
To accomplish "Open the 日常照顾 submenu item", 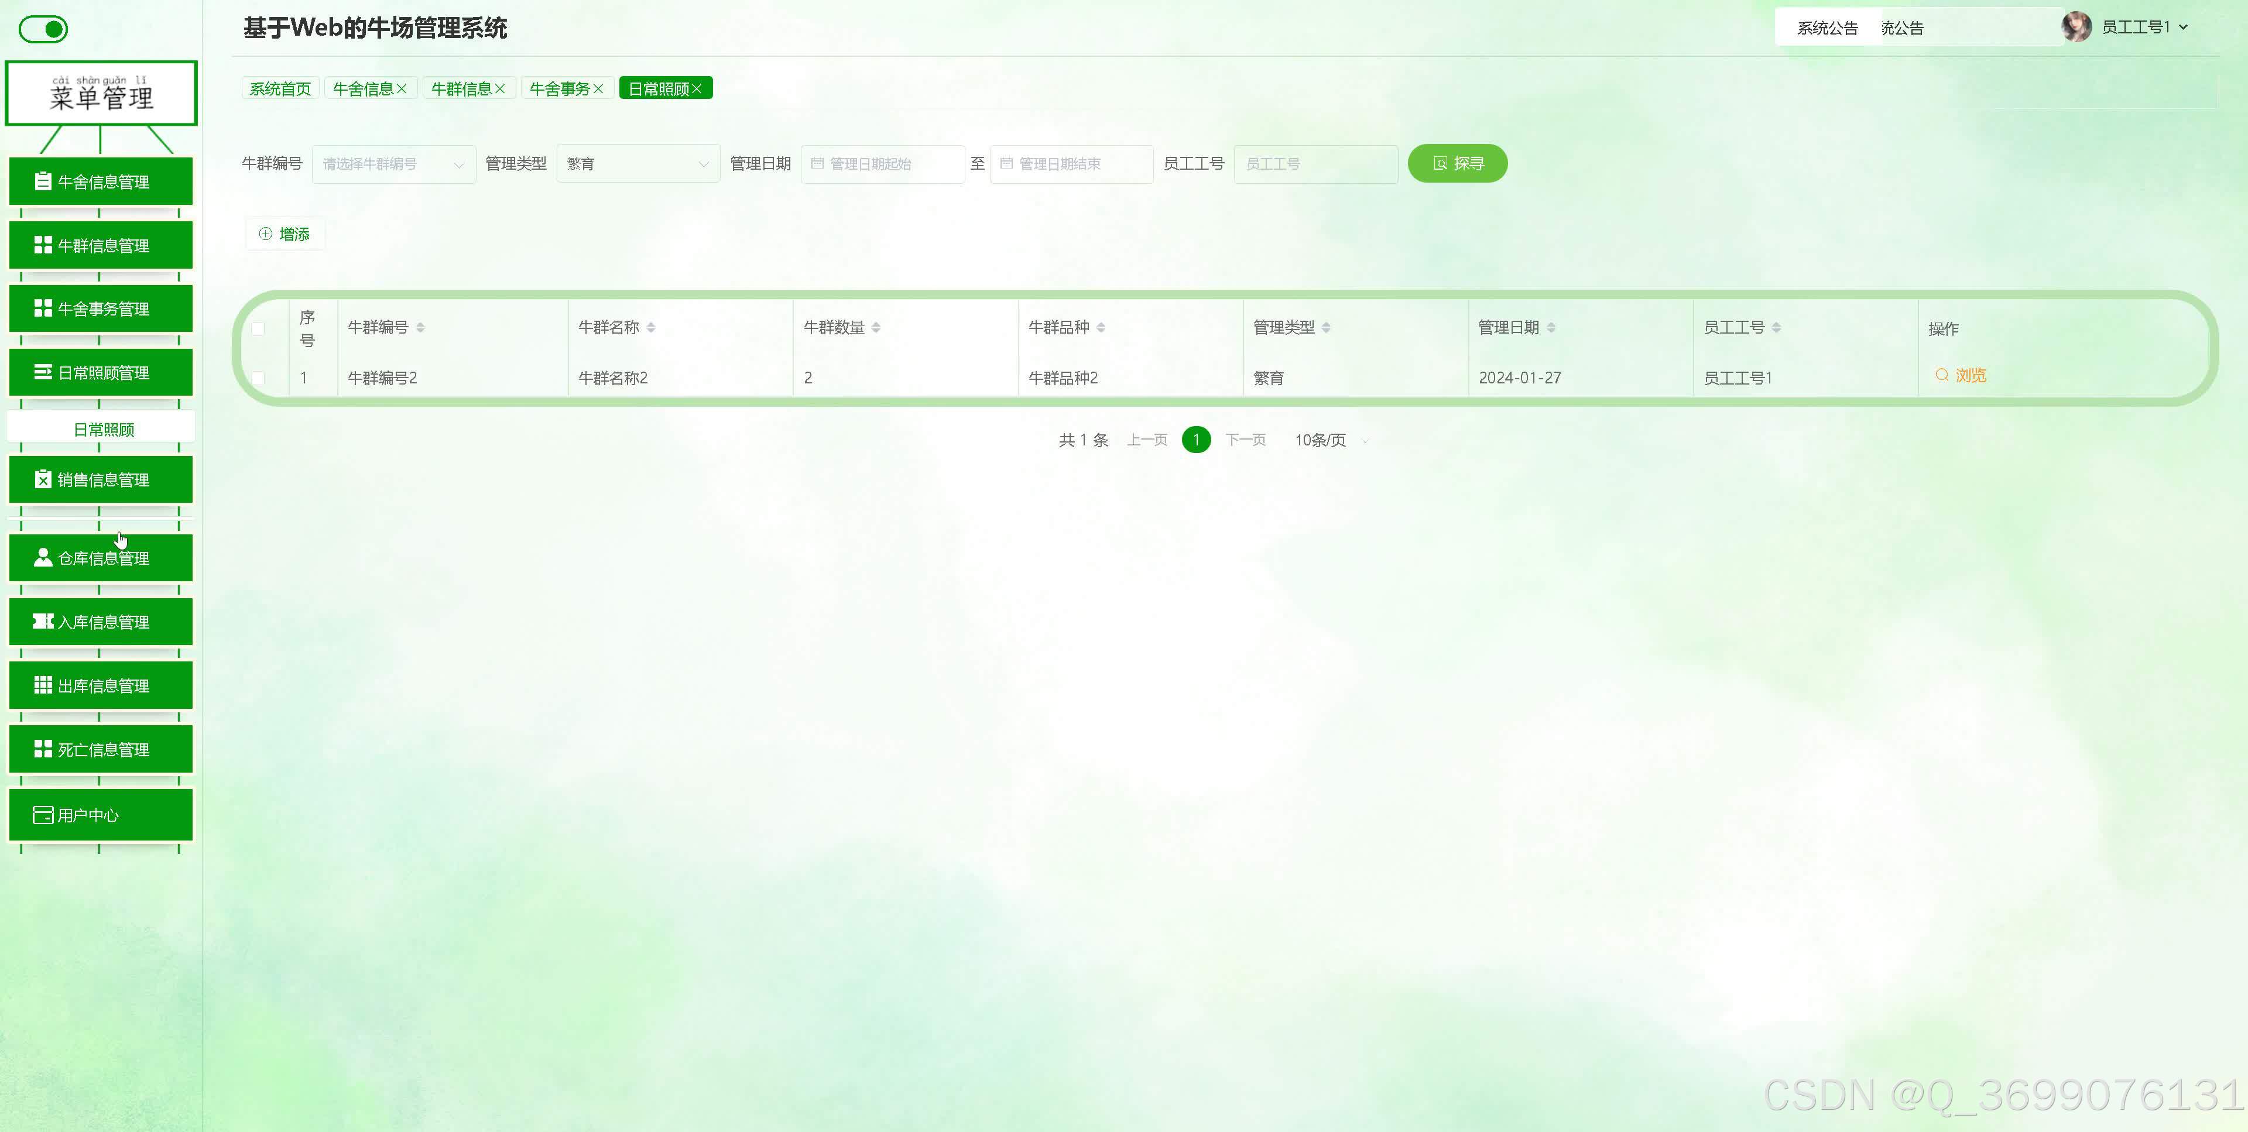I will 103,430.
